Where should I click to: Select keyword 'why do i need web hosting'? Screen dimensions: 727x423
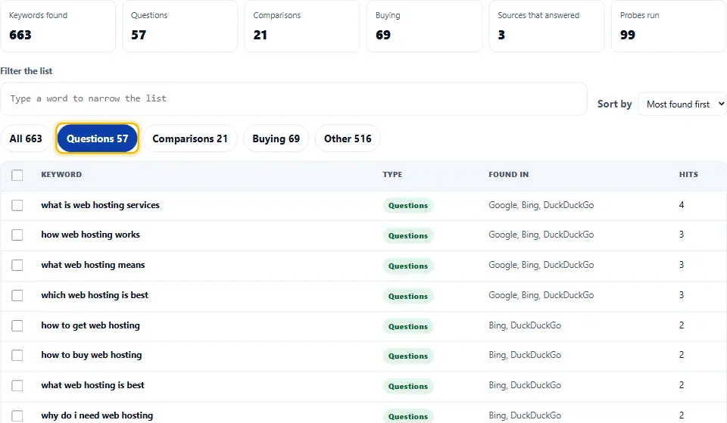[x=97, y=415]
